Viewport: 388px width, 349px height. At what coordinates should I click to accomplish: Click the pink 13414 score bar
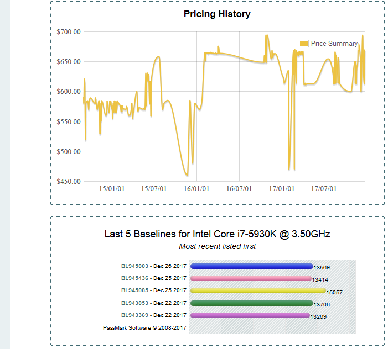pyautogui.click(x=251, y=278)
